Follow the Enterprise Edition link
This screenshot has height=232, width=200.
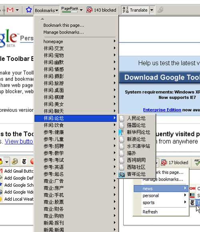click(162, 110)
